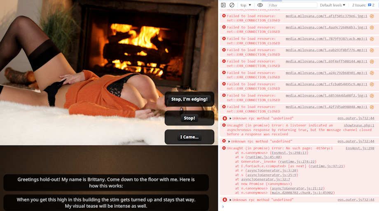Open the EosHost.js:298:13 stack link
Screen dimensions: 379x211
point(289,153)
